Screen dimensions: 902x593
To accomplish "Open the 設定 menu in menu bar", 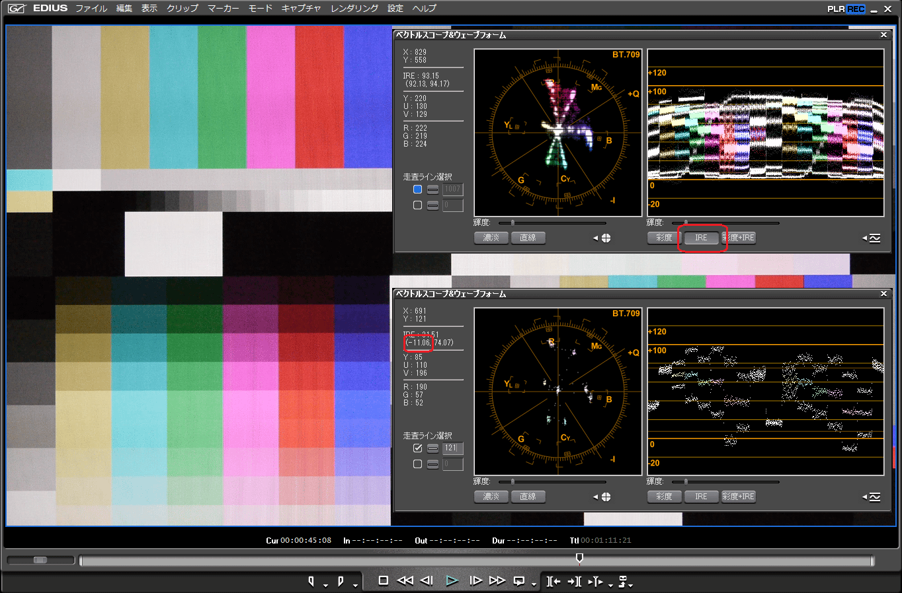I will tap(395, 9).
